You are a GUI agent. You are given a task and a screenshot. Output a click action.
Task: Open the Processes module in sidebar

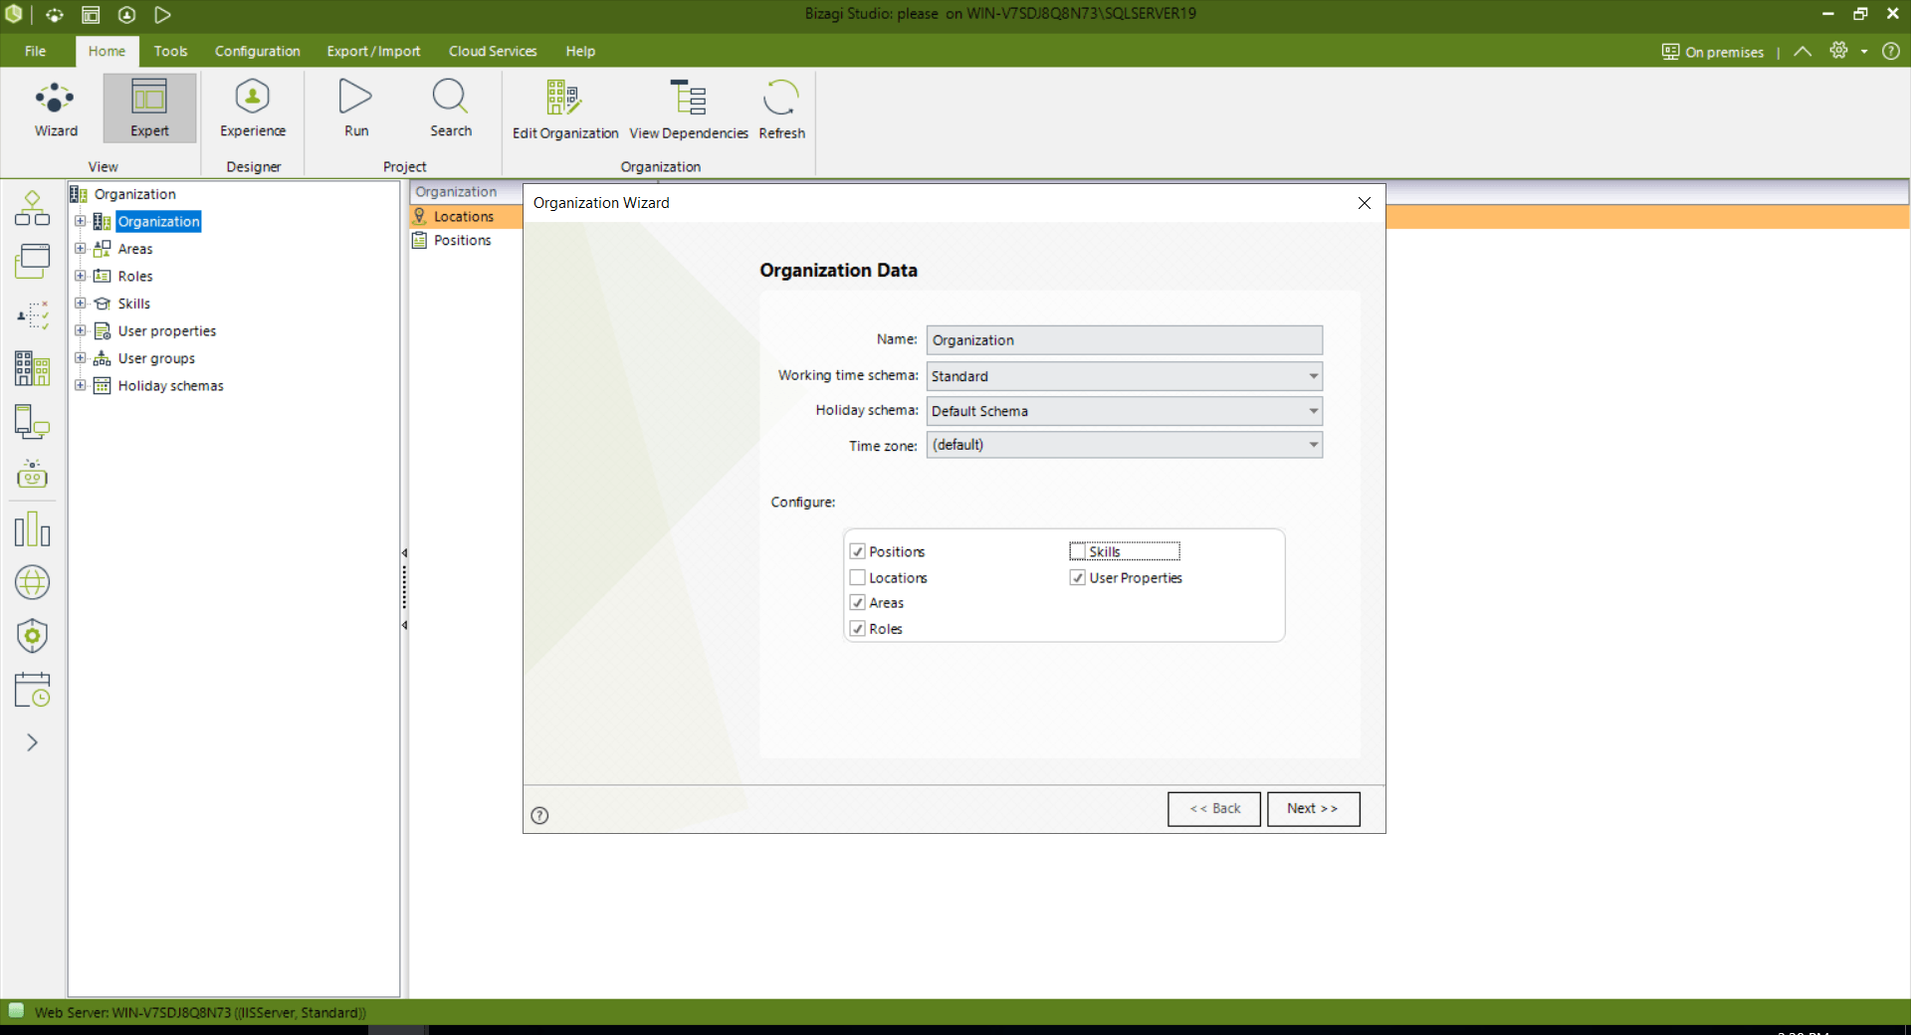click(x=32, y=208)
